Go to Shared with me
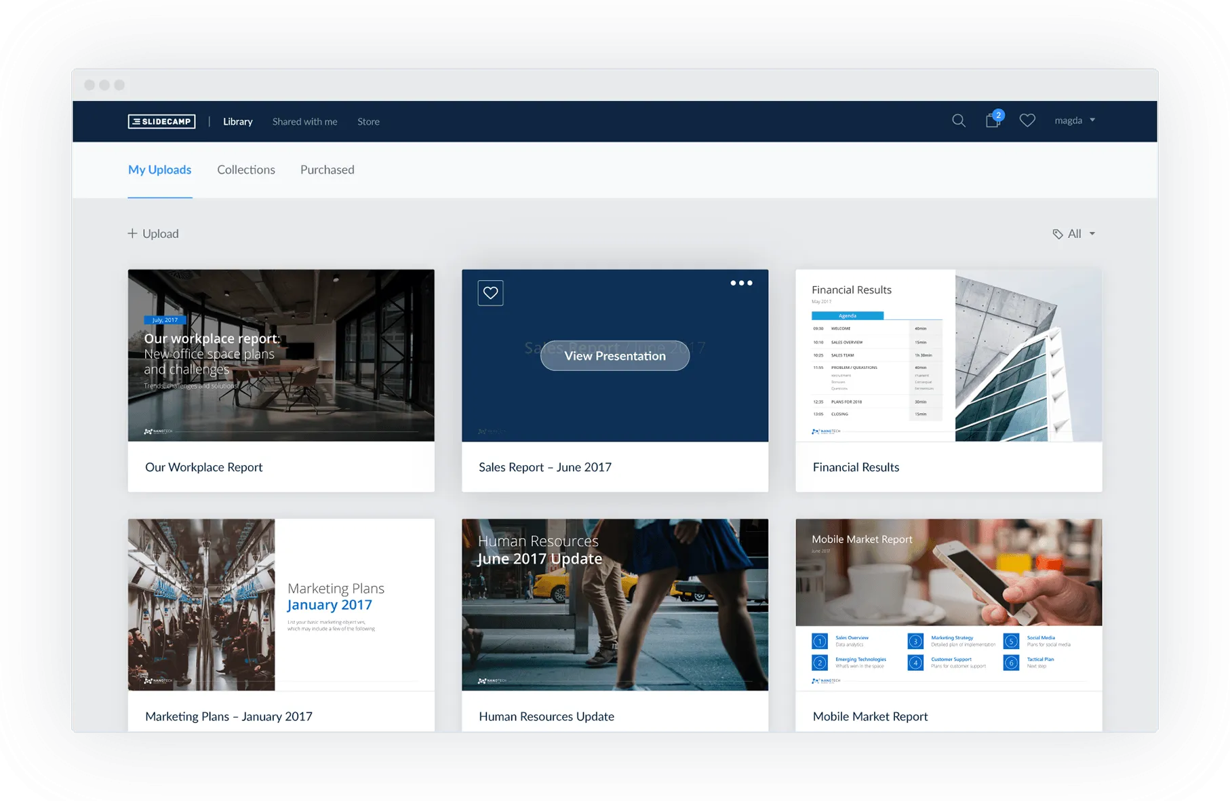 point(304,121)
